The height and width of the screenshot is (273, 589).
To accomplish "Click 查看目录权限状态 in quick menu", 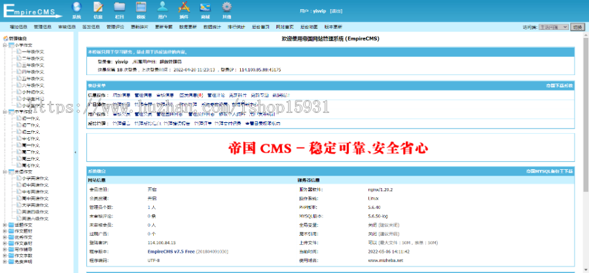I will point(262,123).
